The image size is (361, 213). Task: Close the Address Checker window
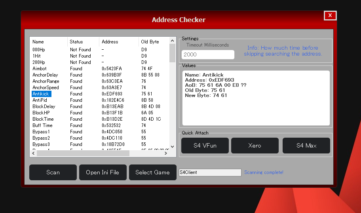point(330,15)
